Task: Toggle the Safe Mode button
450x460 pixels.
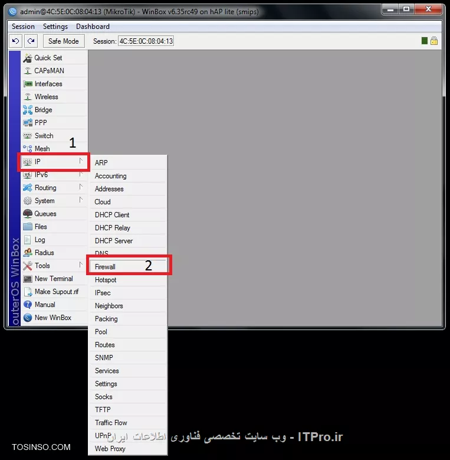Action: pyautogui.click(x=64, y=41)
